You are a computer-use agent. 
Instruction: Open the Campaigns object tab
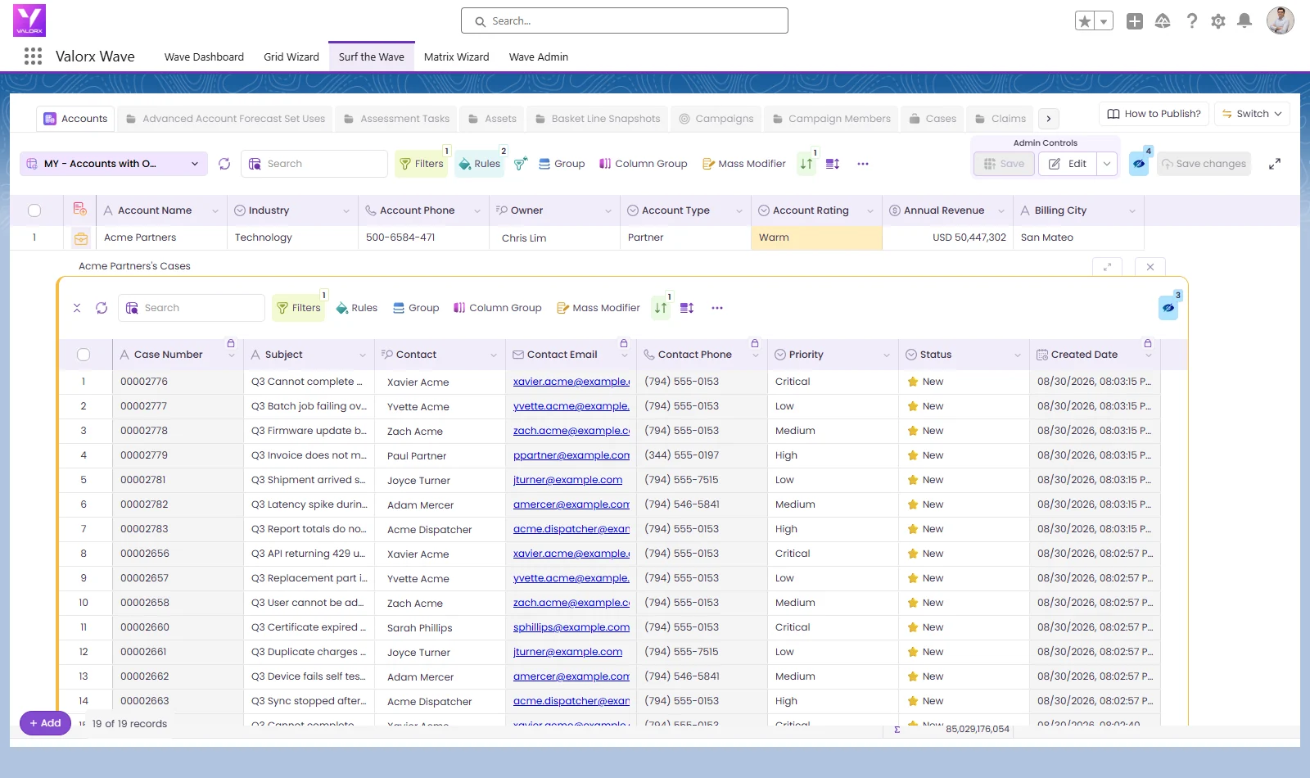coord(716,119)
